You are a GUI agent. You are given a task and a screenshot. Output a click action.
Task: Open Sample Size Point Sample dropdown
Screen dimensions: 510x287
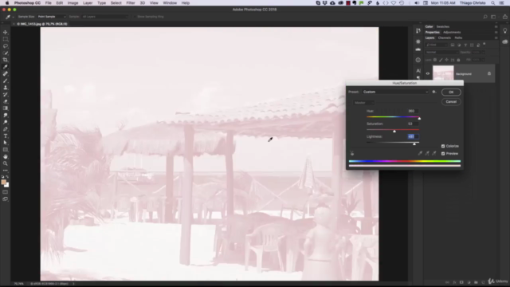(x=52, y=17)
